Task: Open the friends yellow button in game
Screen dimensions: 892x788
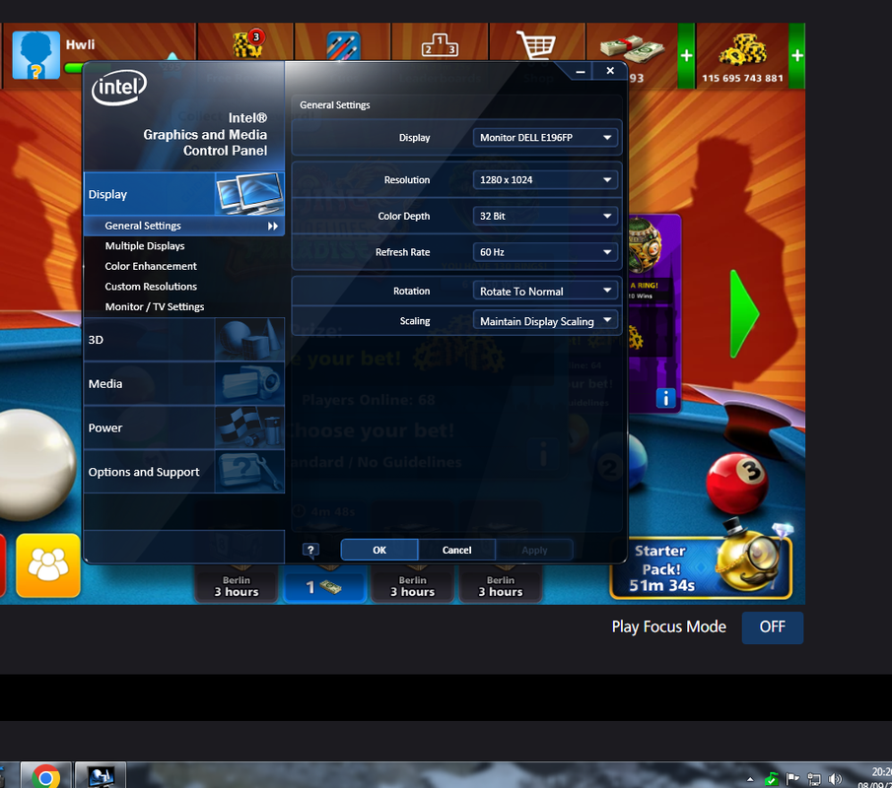Action: coord(48,565)
